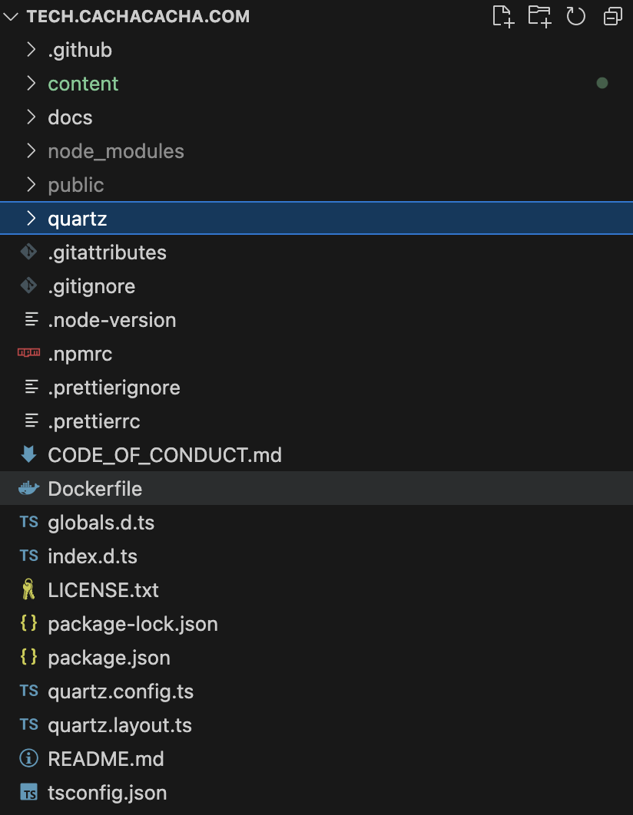Open the docs folder

[x=70, y=117]
